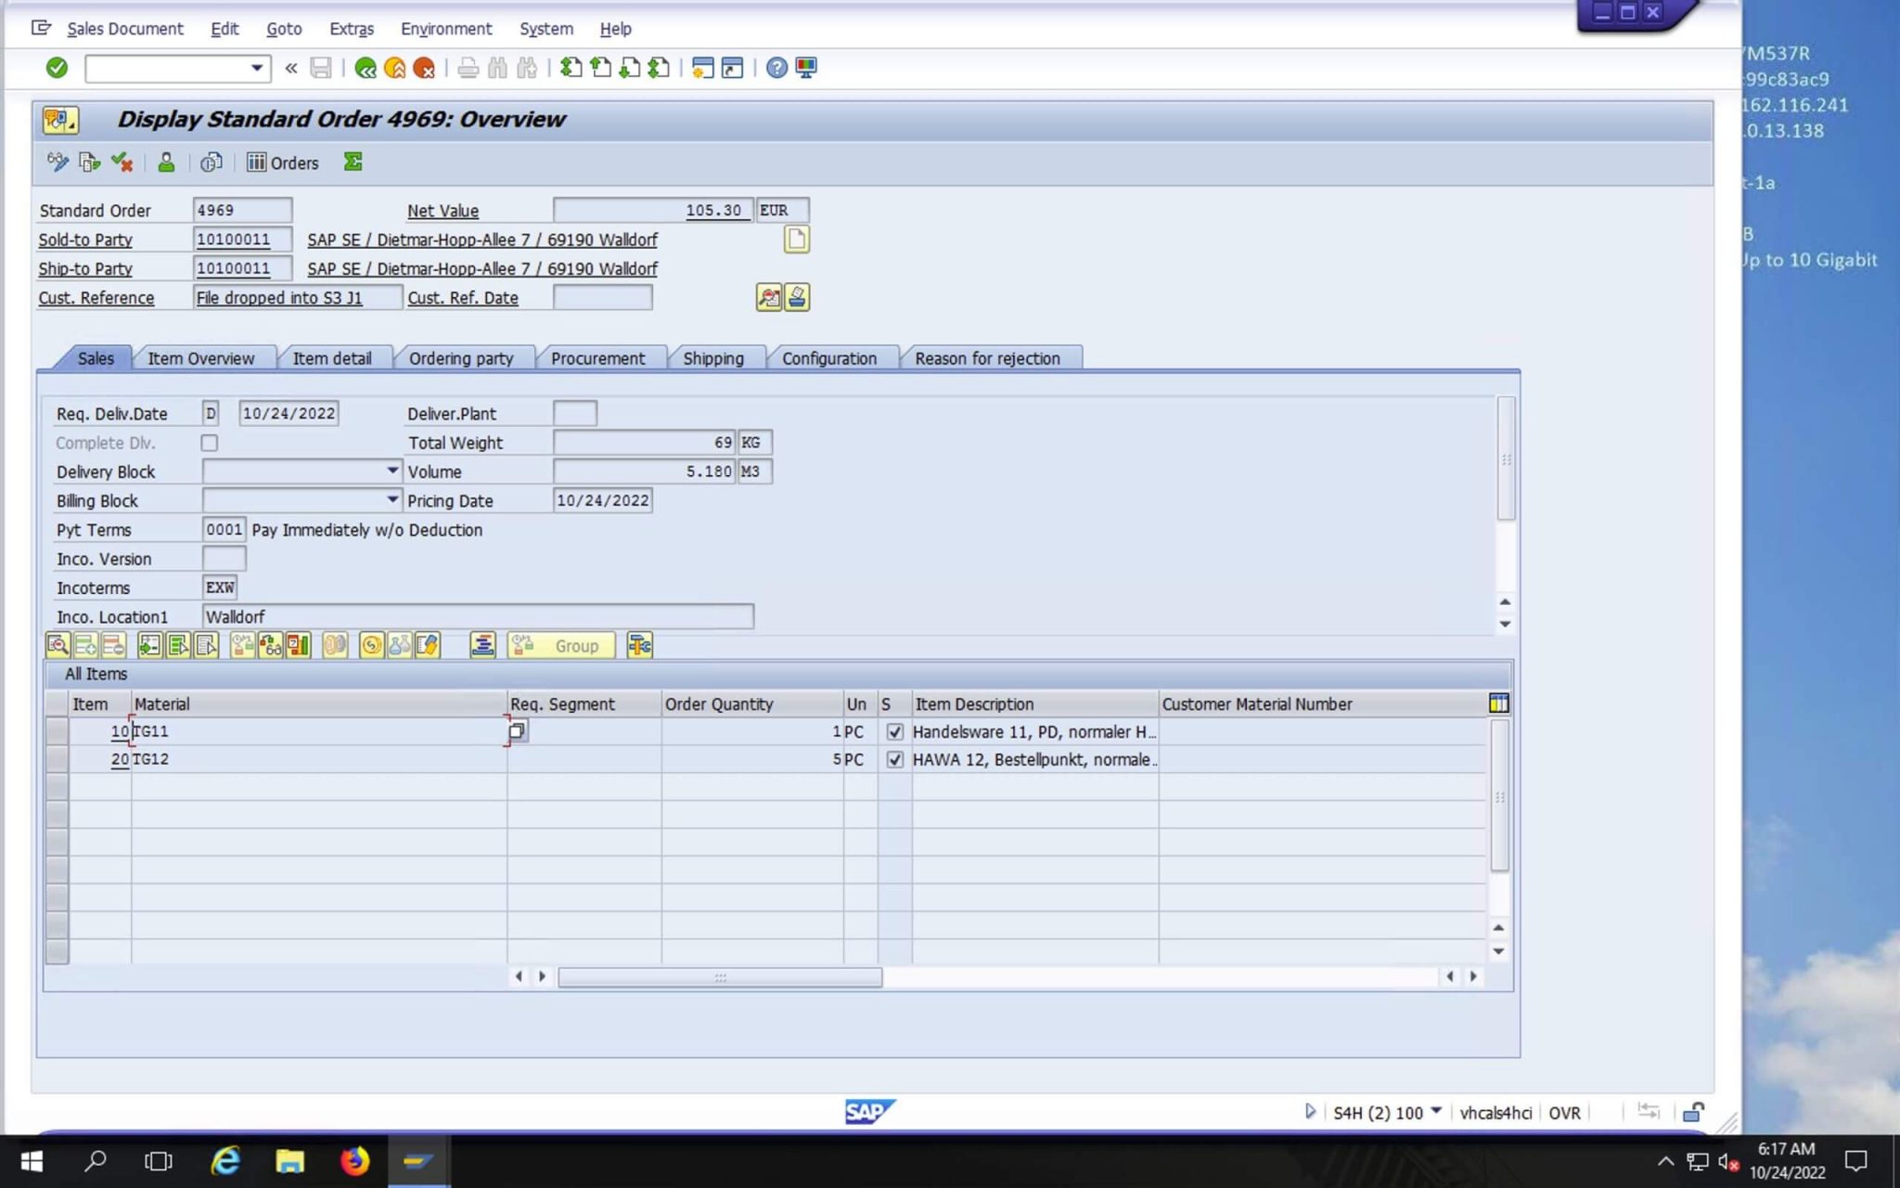This screenshot has width=1900, height=1188.
Task: Insert a new item row with the add-row icon
Action: tap(86, 645)
